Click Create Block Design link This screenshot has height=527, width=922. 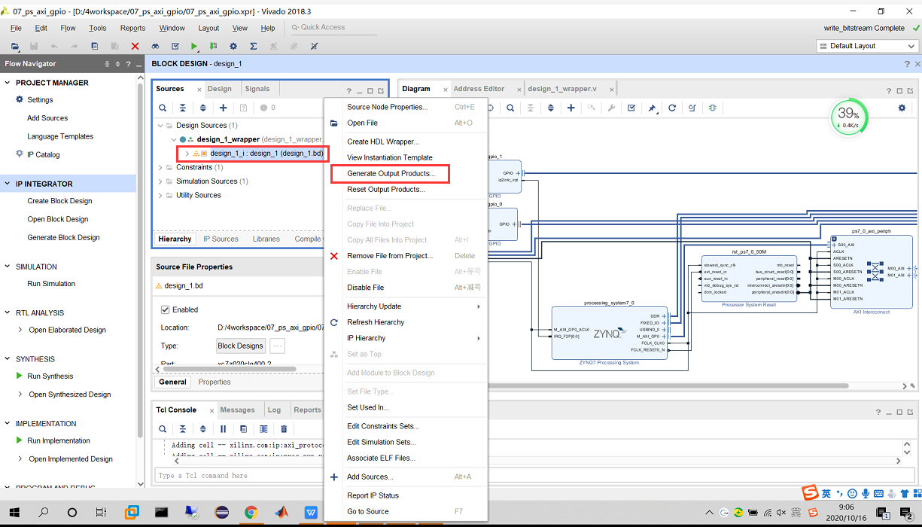point(59,201)
